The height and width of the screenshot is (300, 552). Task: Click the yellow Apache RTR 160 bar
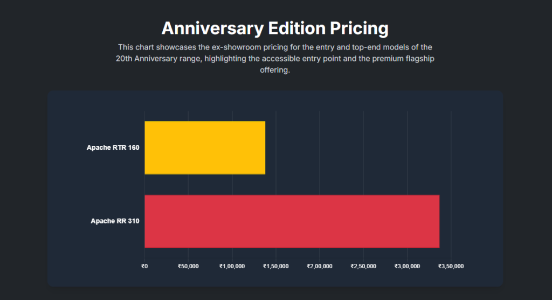coord(205,148)
